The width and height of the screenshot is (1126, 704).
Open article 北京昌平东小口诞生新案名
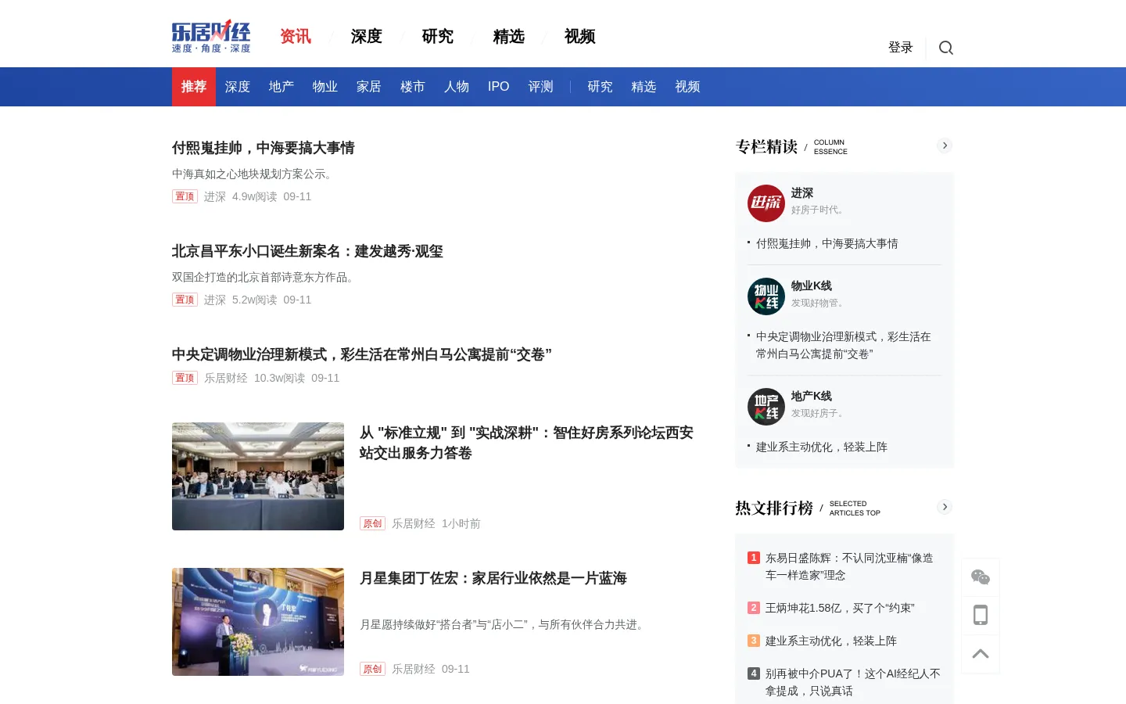click(307, 251)
